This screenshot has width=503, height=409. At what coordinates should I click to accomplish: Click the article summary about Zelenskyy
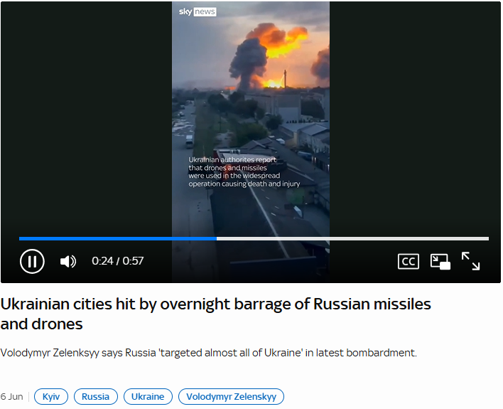(x=208, y=353)
